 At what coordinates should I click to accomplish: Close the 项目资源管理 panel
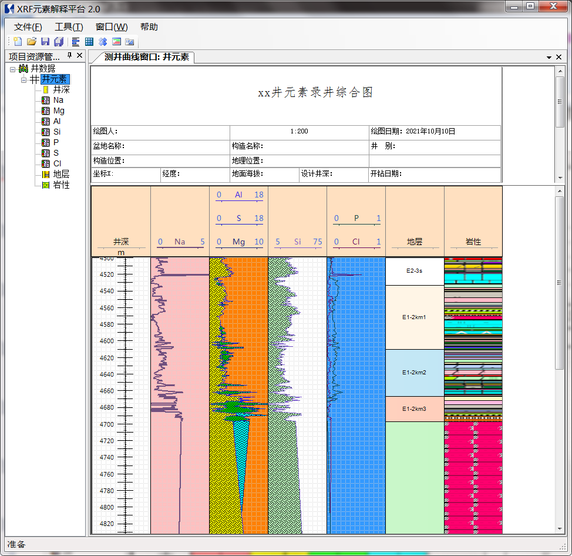pos(79,55)
